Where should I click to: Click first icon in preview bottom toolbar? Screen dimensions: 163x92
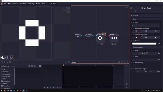[x=2, y=62]
